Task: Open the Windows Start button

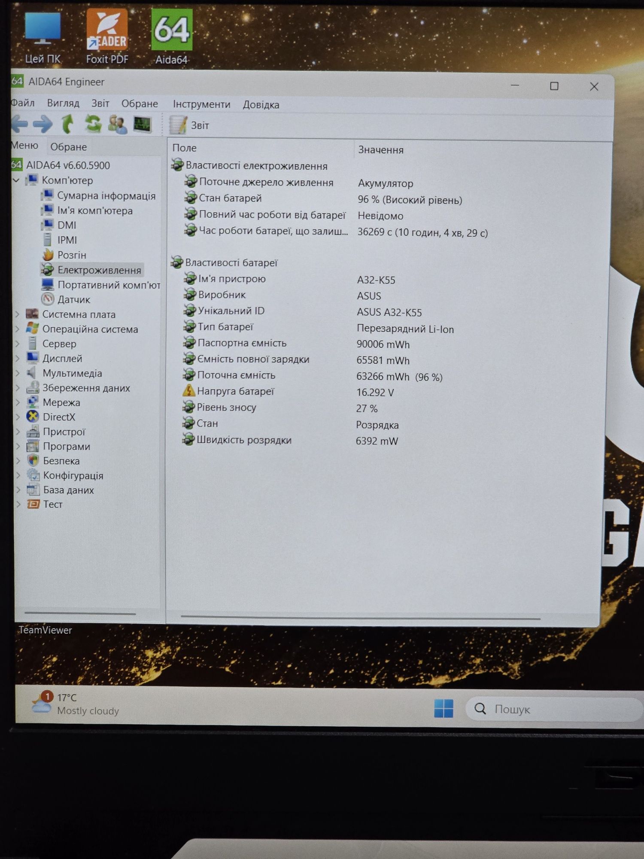Action: [444, 708]
